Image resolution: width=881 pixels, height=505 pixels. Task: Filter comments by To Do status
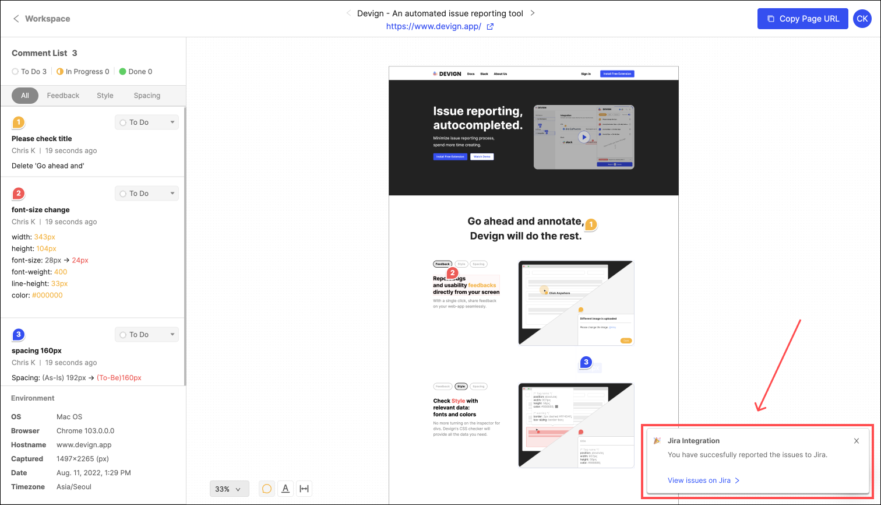click(29, 72)
